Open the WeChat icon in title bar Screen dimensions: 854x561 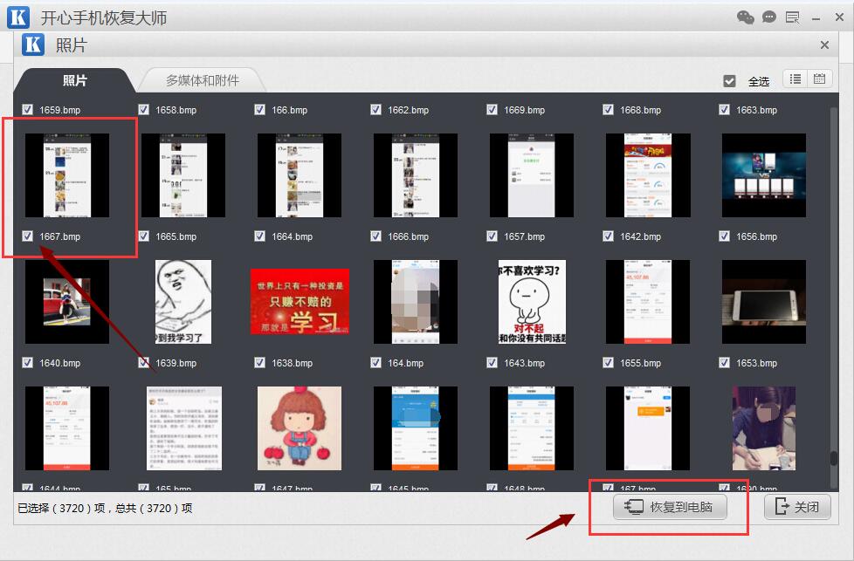(745, 17)
